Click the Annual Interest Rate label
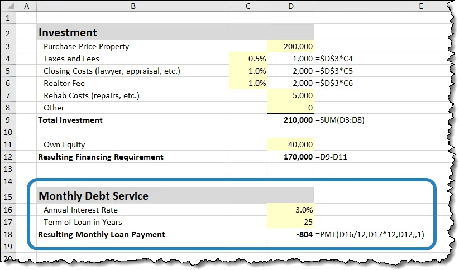459x270 pixels. 80,210
